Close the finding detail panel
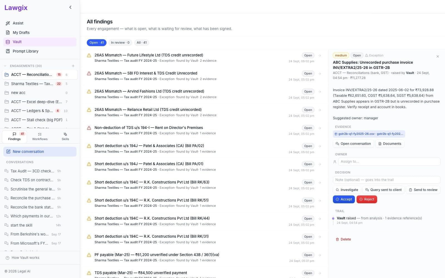Image resolution: width=445 pixels, height=278 pixels. 437,56
